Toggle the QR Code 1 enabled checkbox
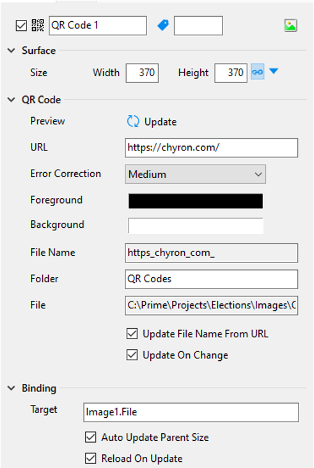Image resolution: width=314 pixels, height=468 pixels. coord(21,25)
